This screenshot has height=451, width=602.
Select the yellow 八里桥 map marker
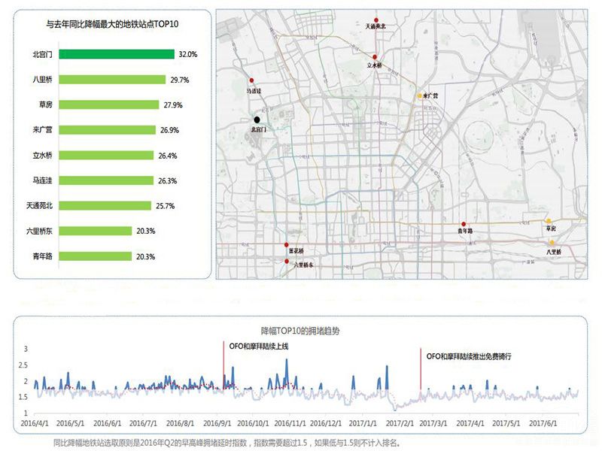pos(552,242)
